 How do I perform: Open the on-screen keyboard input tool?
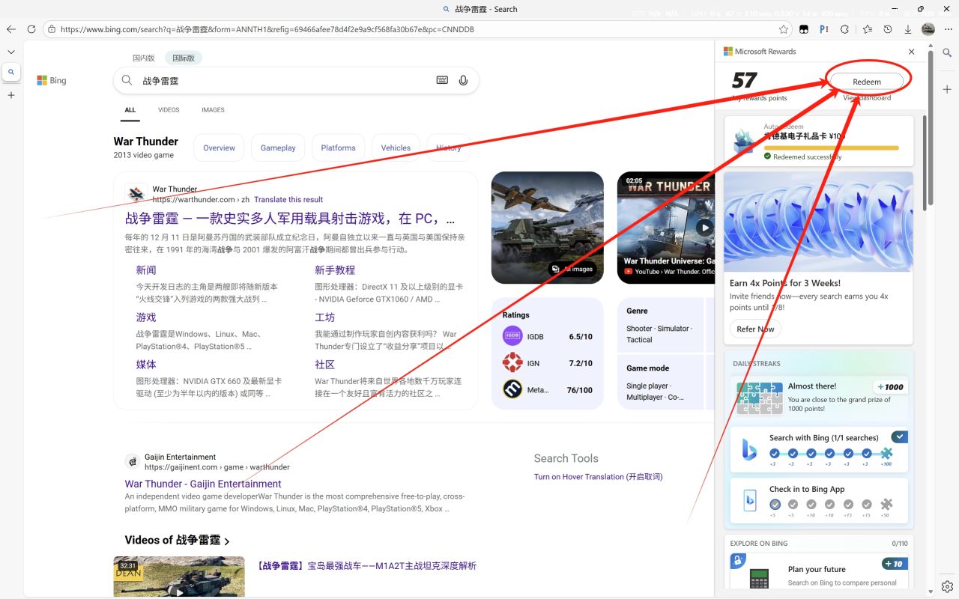442,80
